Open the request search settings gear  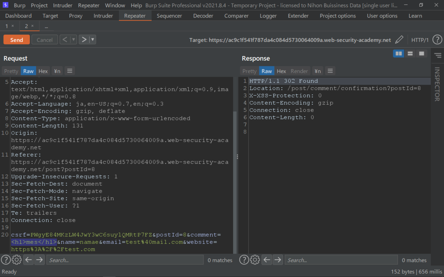pyautogui.click(x=17, y=260)
